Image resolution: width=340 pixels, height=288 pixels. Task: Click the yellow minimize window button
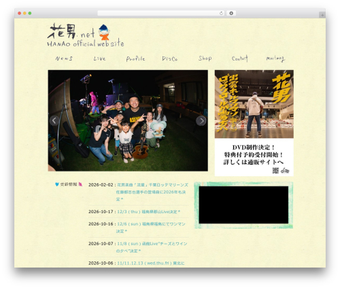click(x=24, y=13)
